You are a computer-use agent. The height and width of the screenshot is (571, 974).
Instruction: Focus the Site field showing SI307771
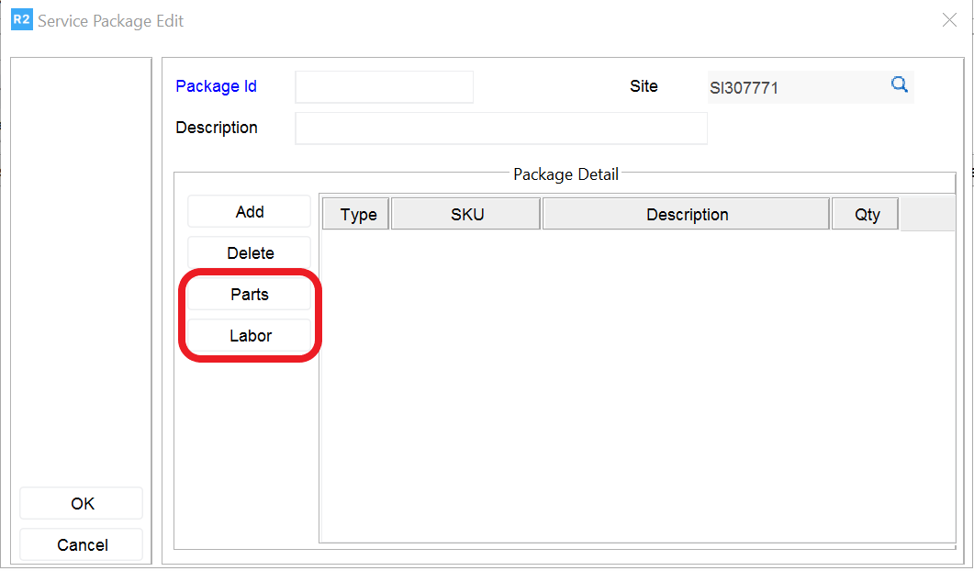tap(794, 88)
